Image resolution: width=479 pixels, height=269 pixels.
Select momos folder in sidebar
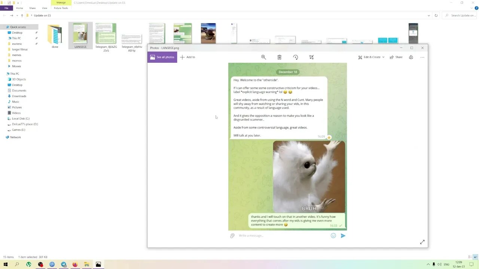pyautogui.click(x=16, y=61)
